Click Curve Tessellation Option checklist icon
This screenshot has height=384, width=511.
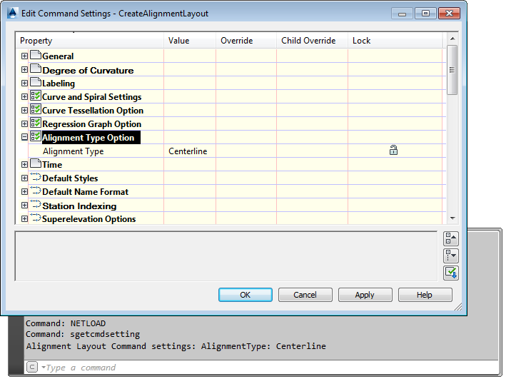pyautogui.click(x=36, y=109)
